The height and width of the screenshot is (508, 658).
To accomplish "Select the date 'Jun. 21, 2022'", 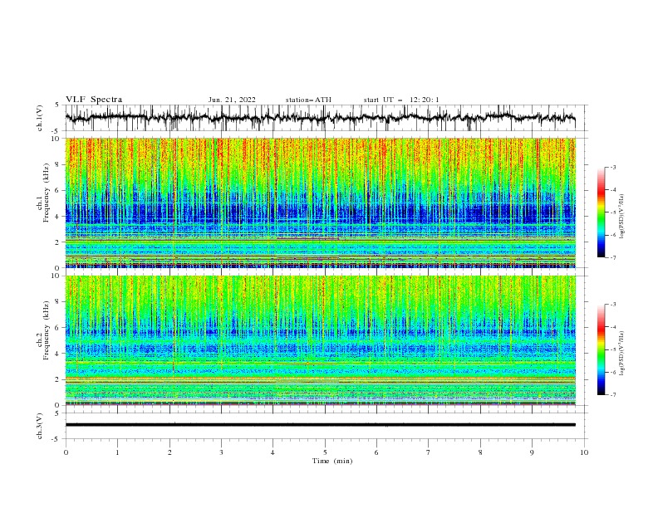I will [232, 100].
